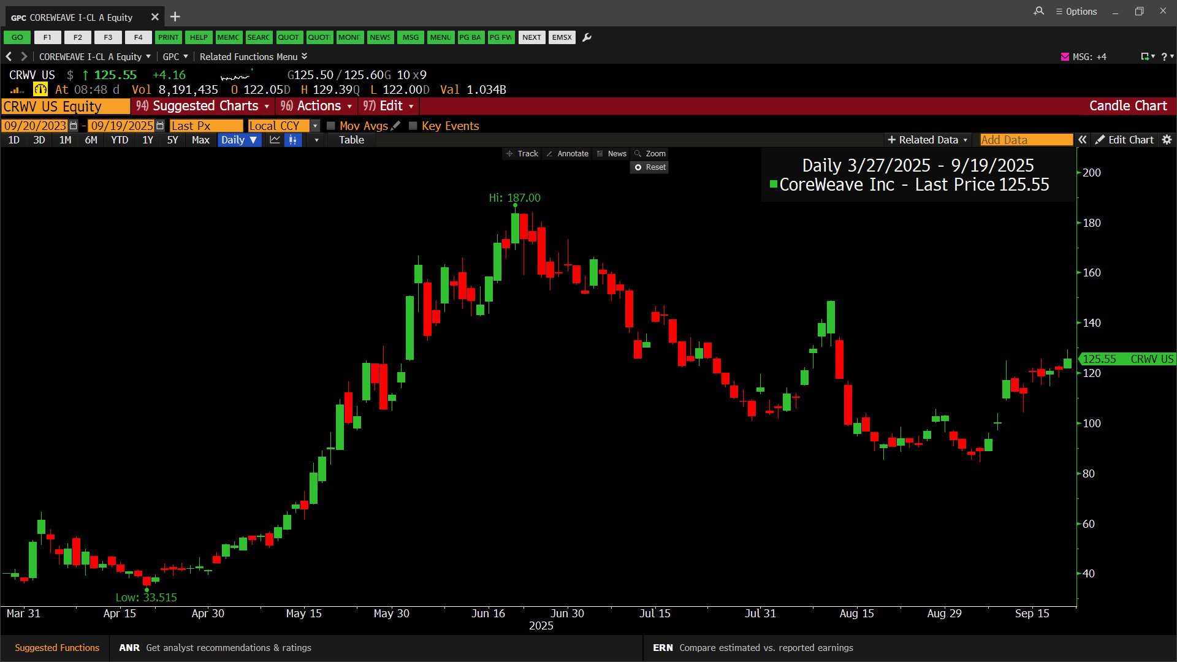Screen dimensions: 1177x662
Task: Click the wrench settings icon in toolbar
Action: click(587, 37)
